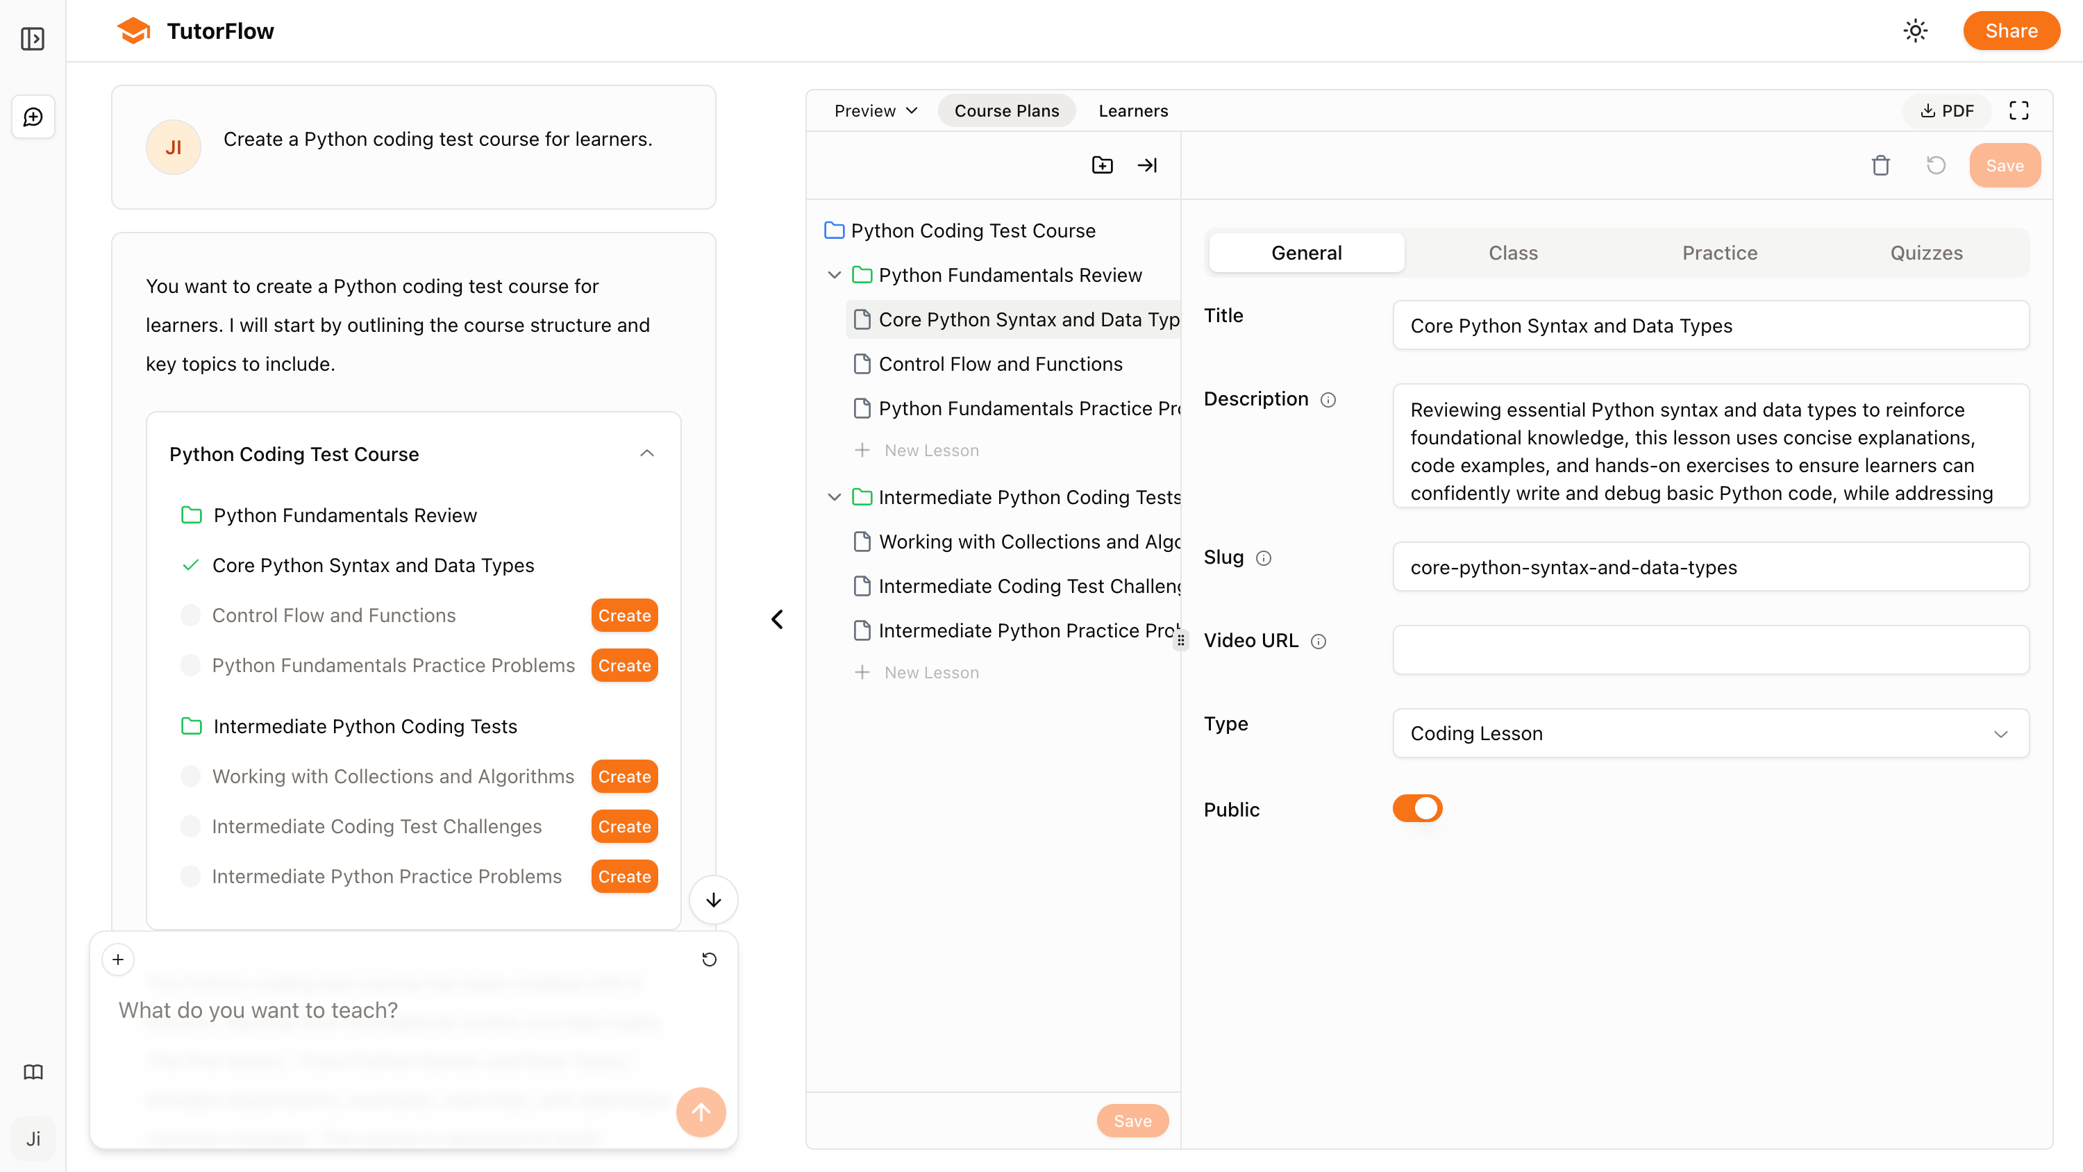
Task: Open the Type dropdown showing Coding Lesson
Action: click(1710, 734)
